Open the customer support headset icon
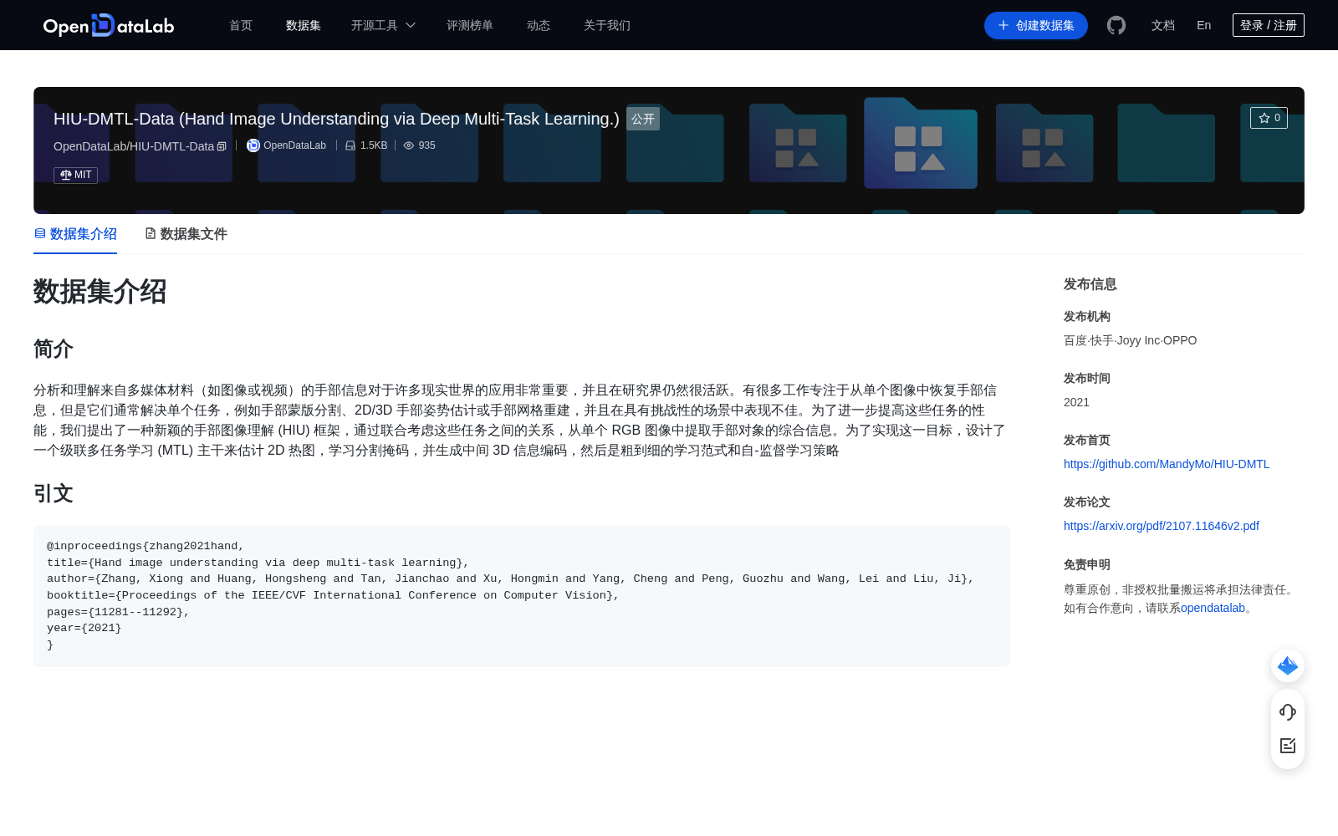 point(1288,711)
